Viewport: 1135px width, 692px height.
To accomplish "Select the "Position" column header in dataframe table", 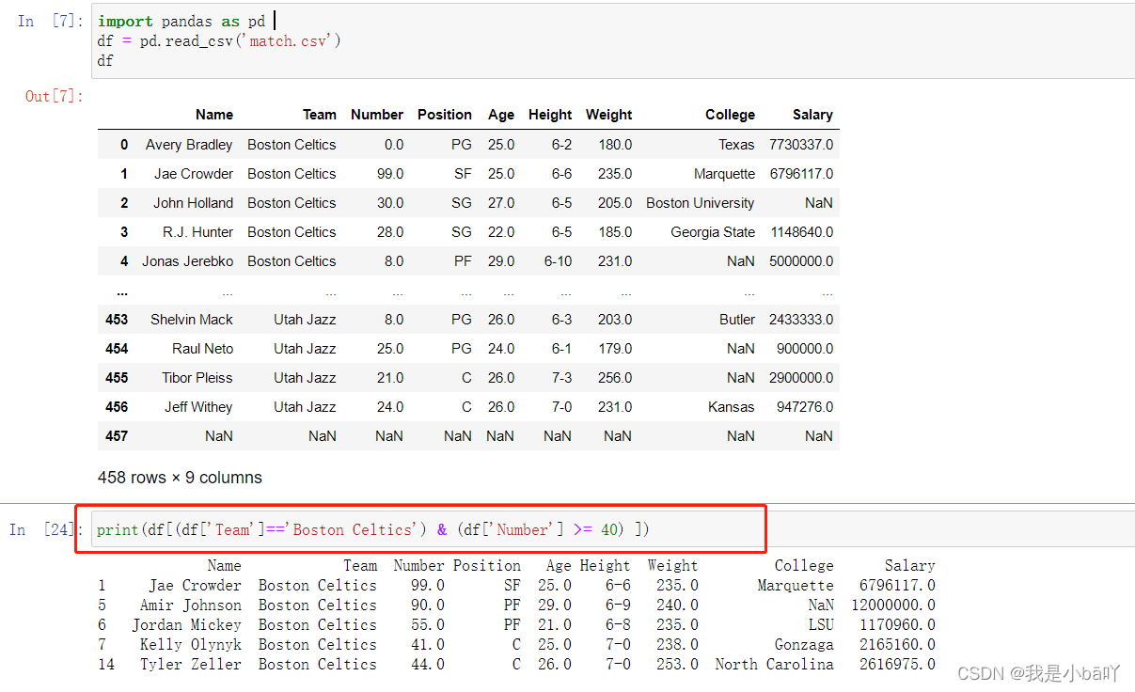I will click(x=445, y=115).
